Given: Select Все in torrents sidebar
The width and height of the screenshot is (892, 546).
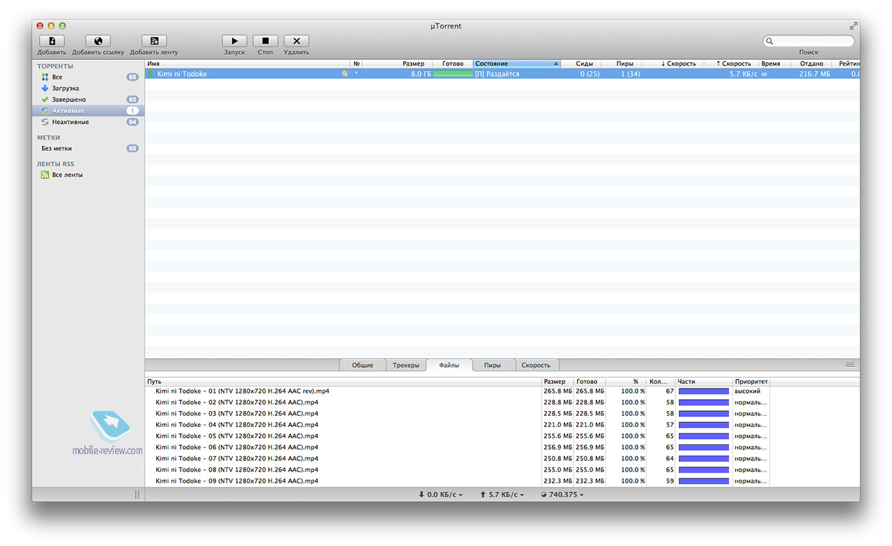Looking at the screenshot, I should (89, 77).
